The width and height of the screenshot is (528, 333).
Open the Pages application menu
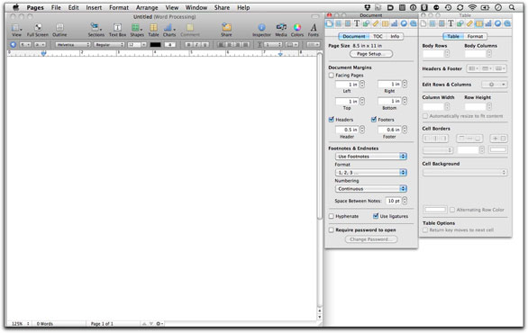pos(35,7)
